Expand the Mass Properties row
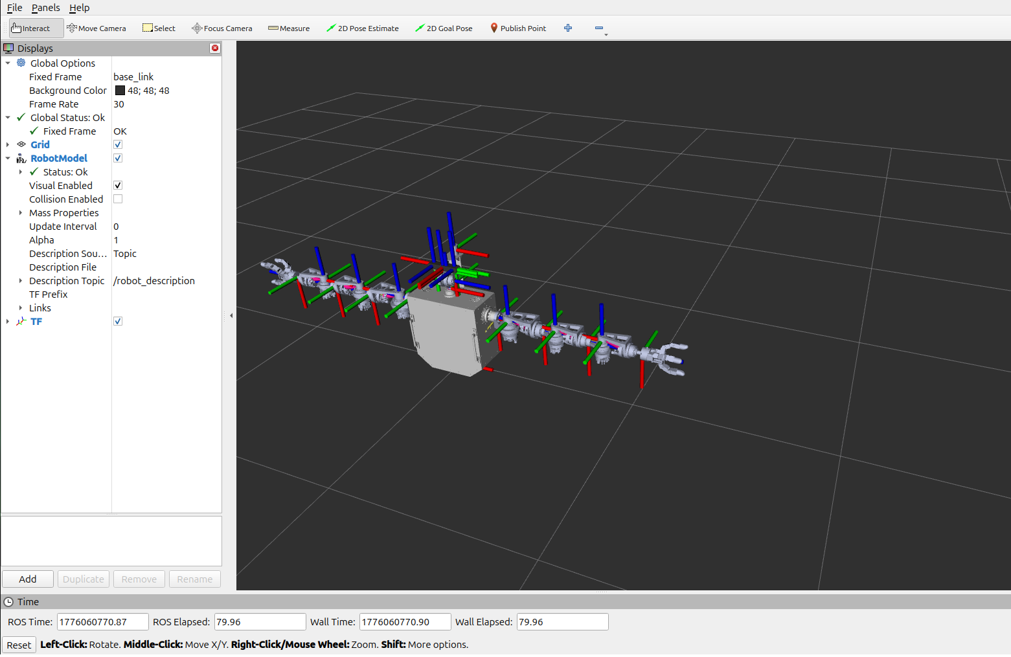 point(21,213)
